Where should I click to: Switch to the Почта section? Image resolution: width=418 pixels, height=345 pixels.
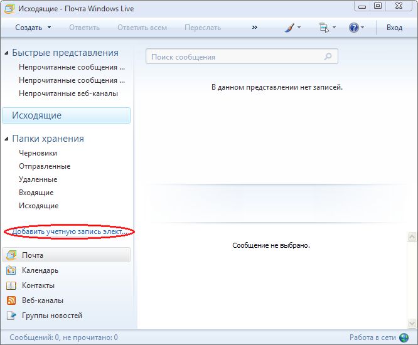[66, 255]
